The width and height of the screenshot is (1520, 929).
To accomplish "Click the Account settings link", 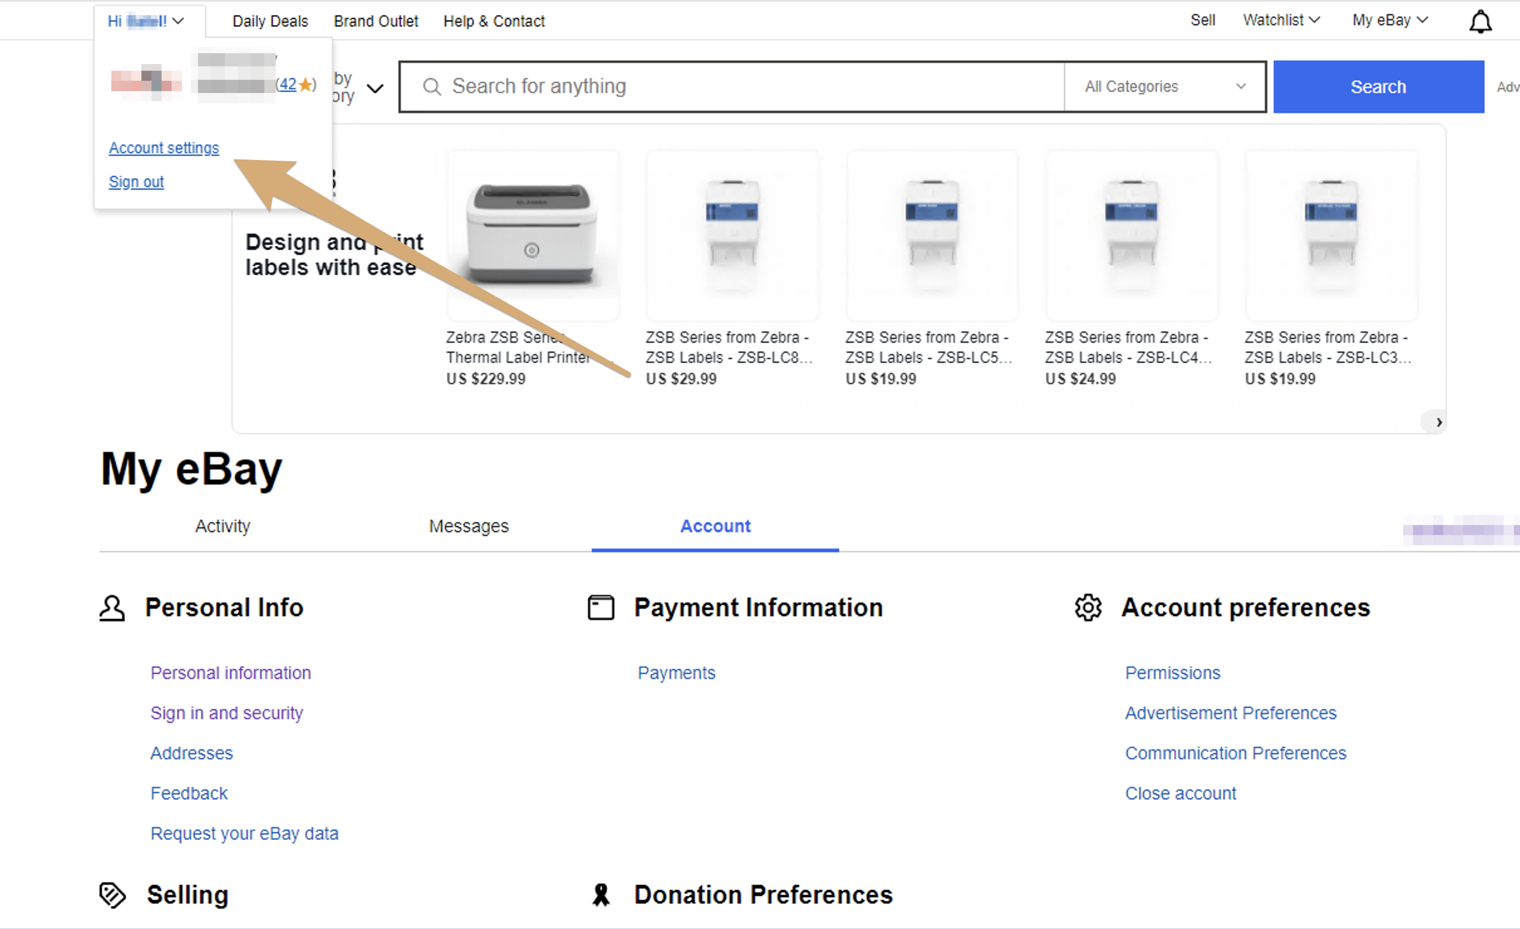I will [164, 148].
